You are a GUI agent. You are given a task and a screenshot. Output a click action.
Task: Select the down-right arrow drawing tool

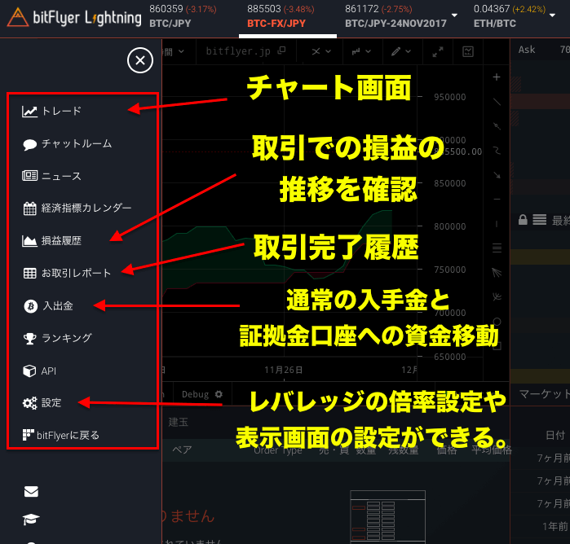pyautogui.click(x=497, y=175)
